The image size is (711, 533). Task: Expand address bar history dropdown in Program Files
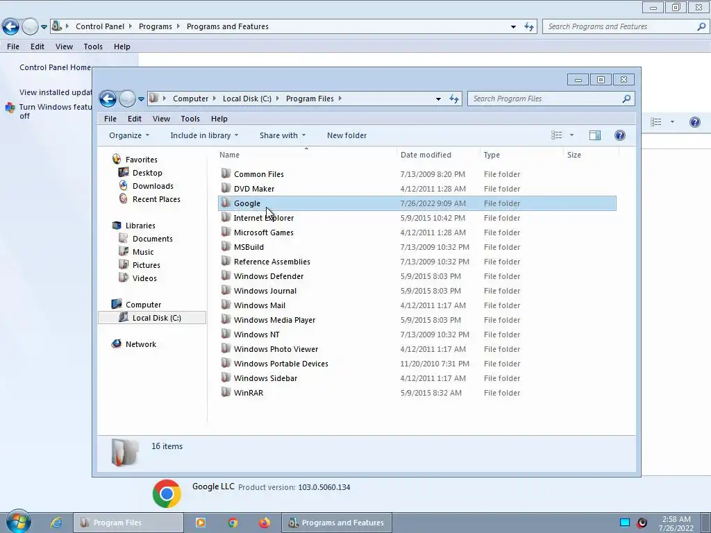pos(438,99)
